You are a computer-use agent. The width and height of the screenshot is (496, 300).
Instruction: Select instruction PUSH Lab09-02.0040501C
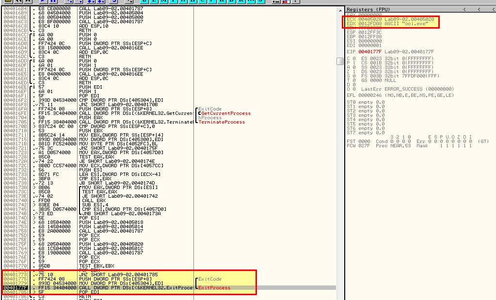111,249
